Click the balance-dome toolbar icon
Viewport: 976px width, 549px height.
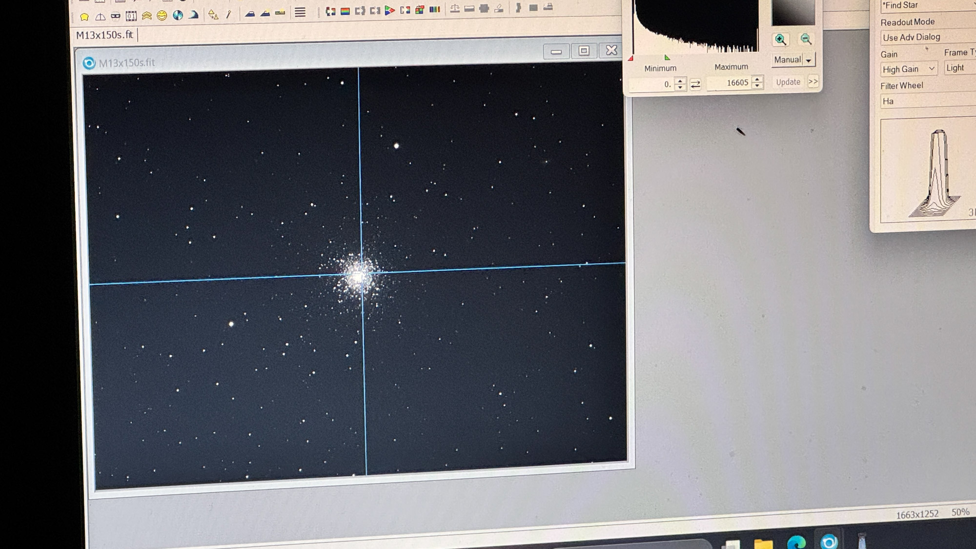pyautogui.click(x=100, y=17)
